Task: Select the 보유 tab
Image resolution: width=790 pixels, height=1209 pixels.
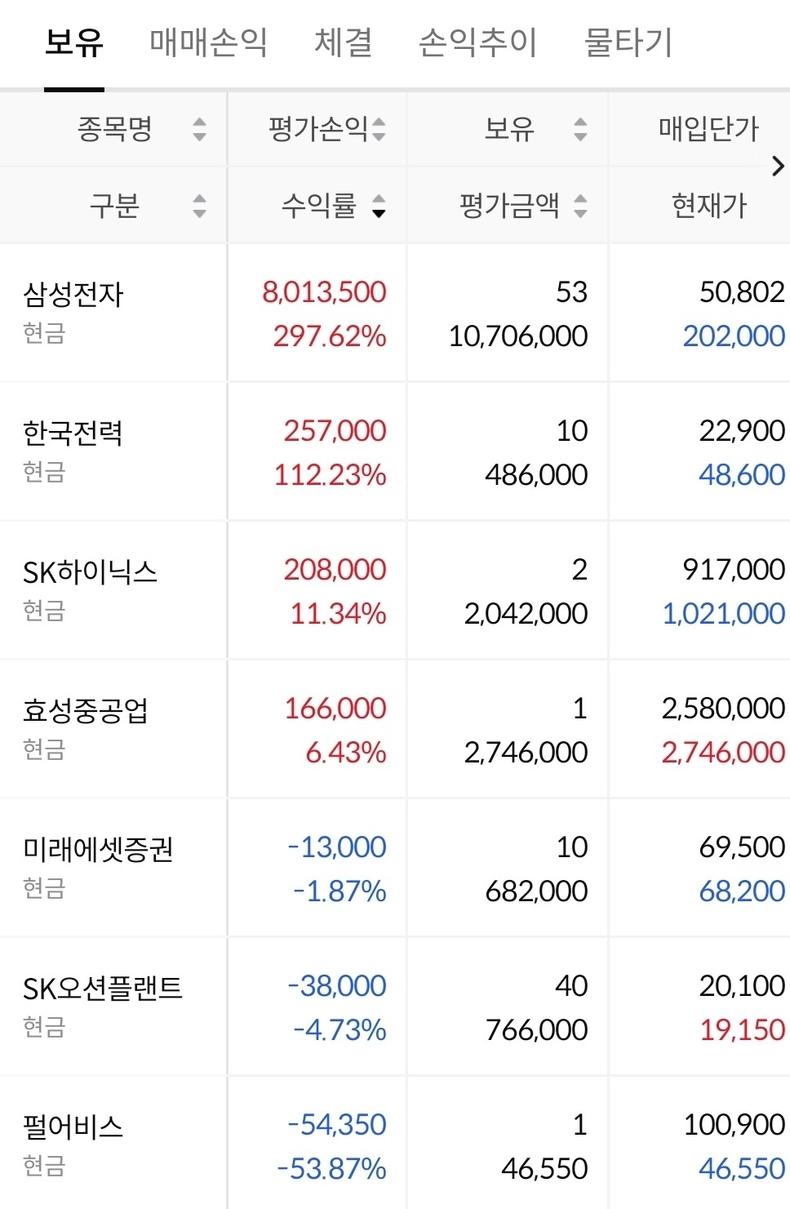Action: 74,42
